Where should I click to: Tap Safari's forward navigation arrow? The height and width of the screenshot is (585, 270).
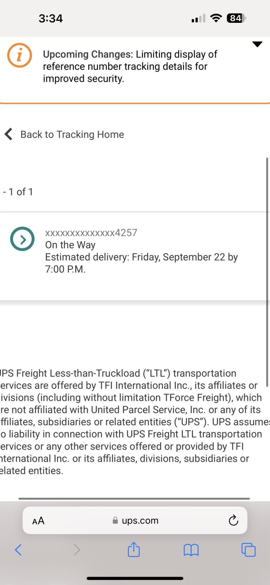tap(77, 550)
